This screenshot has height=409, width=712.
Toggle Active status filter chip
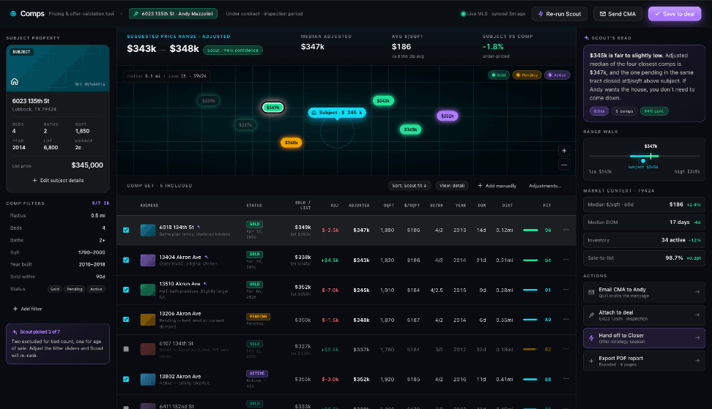[96, 289]
